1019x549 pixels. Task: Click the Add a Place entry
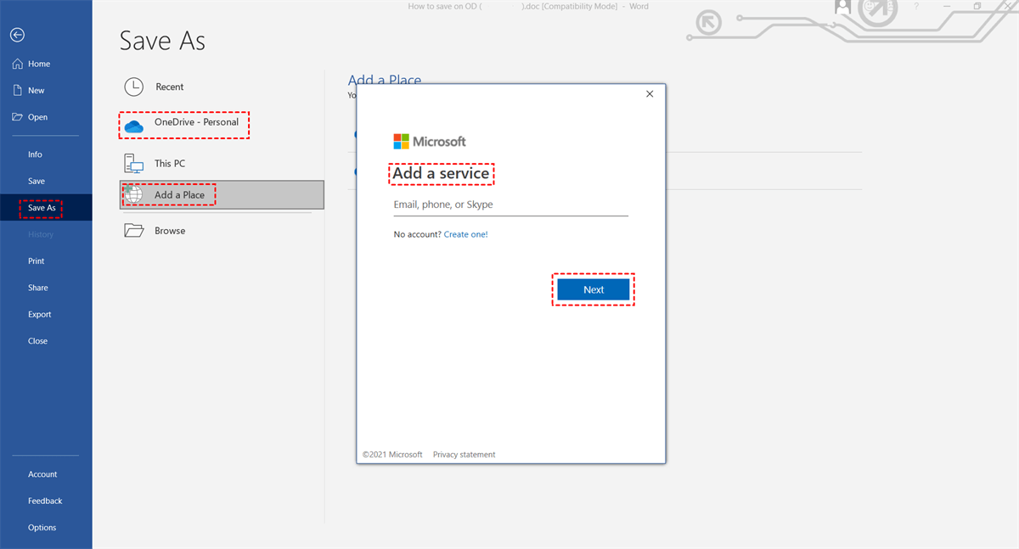click(x=222, y=194)
